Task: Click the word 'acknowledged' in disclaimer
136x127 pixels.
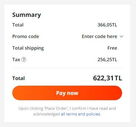Action: [46, 114]
